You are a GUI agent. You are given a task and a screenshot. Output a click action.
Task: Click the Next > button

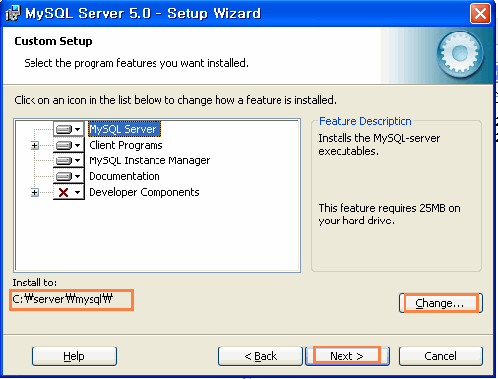347,356
